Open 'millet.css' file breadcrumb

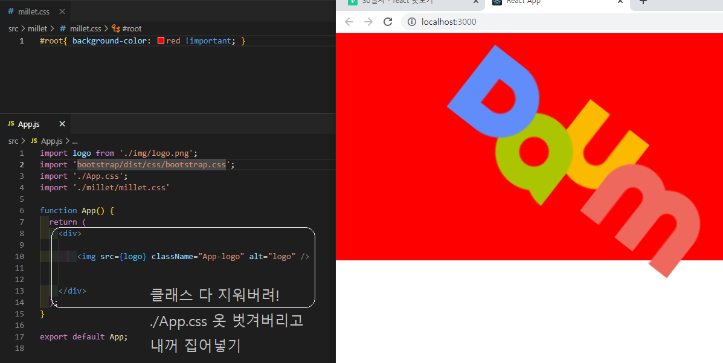85,28
